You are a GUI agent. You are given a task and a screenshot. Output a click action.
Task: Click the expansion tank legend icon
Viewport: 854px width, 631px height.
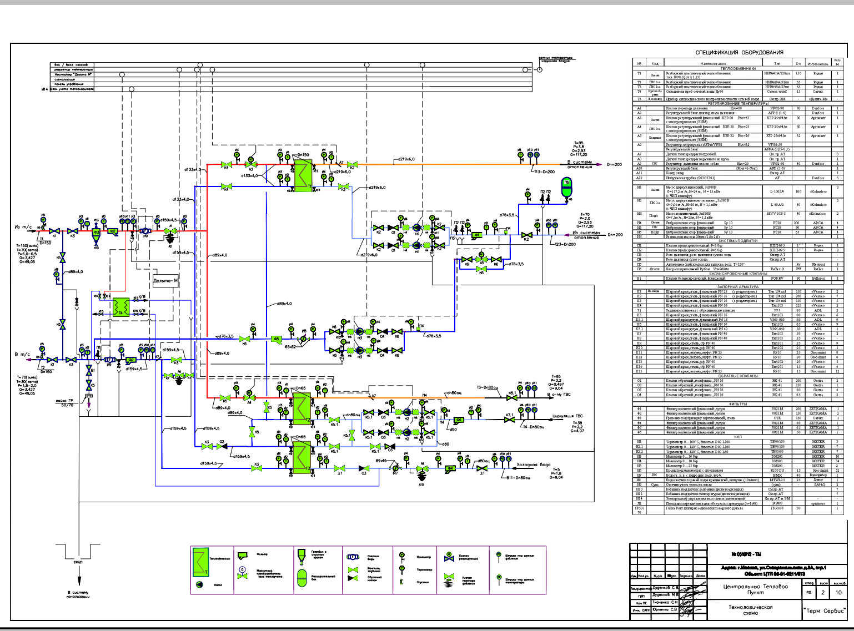302,578
